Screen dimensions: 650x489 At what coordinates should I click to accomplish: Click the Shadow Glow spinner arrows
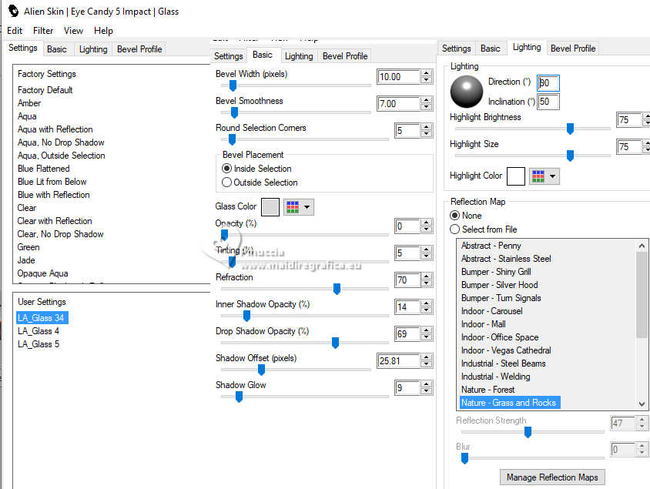coord(426,388)
